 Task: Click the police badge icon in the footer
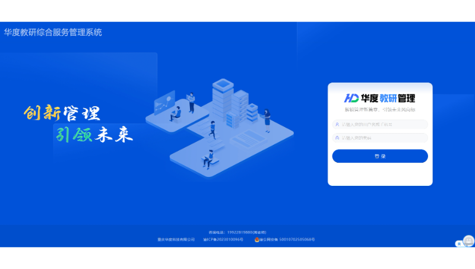[x=257, y=239]
